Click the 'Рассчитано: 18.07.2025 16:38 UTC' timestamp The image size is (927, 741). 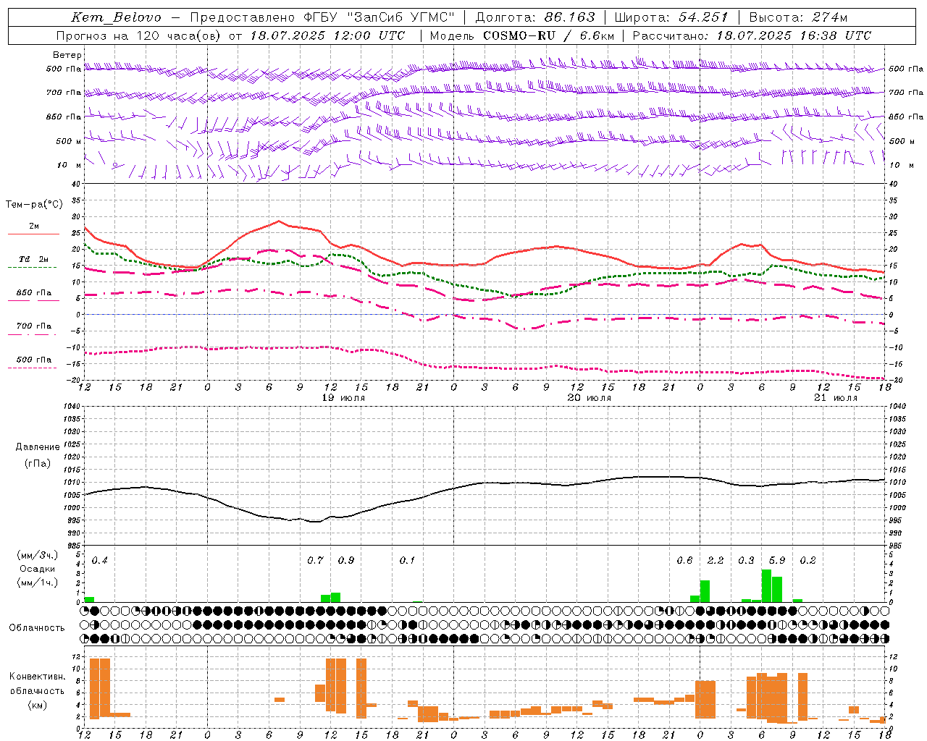[752, 35]
